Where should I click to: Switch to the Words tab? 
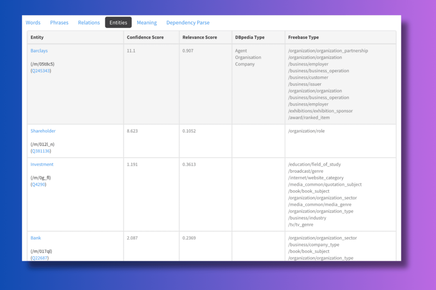pos(33,23)
